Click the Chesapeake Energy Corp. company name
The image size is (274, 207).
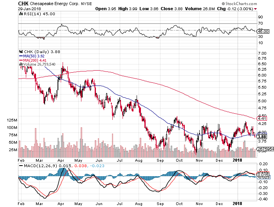[x=54, y=4]
